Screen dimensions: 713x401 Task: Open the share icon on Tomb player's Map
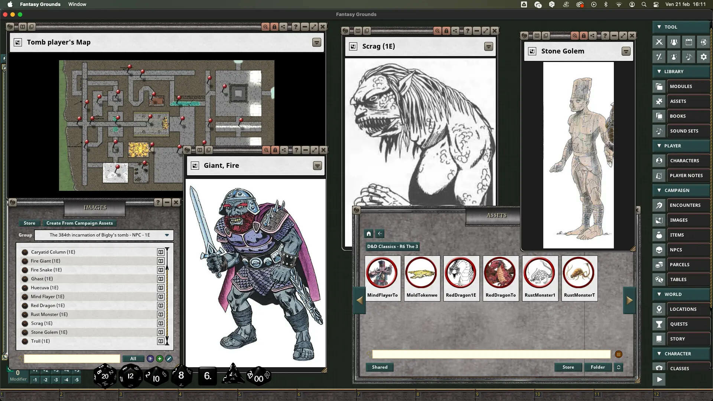tap(284, 26)
